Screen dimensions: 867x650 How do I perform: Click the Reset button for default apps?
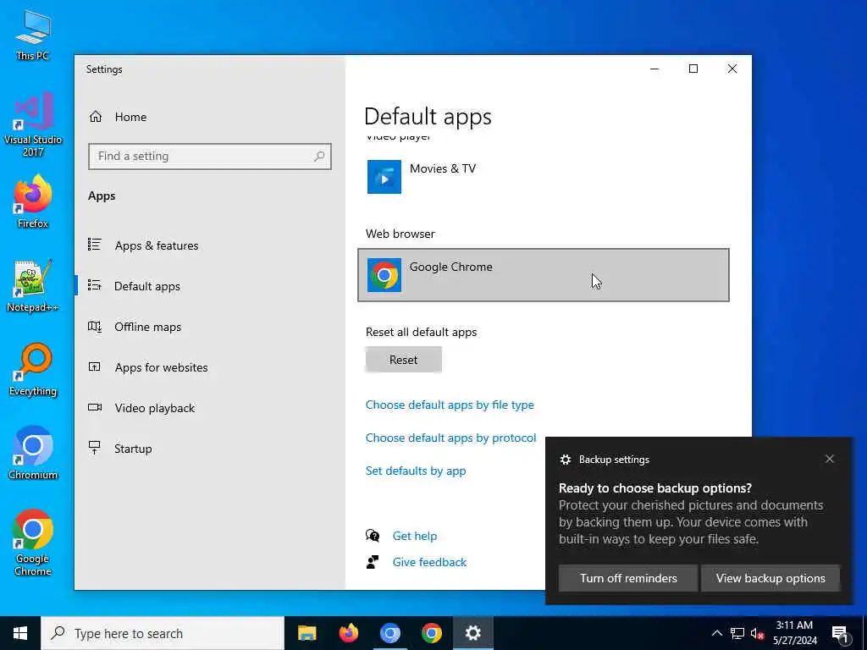[x=404, y=360]
